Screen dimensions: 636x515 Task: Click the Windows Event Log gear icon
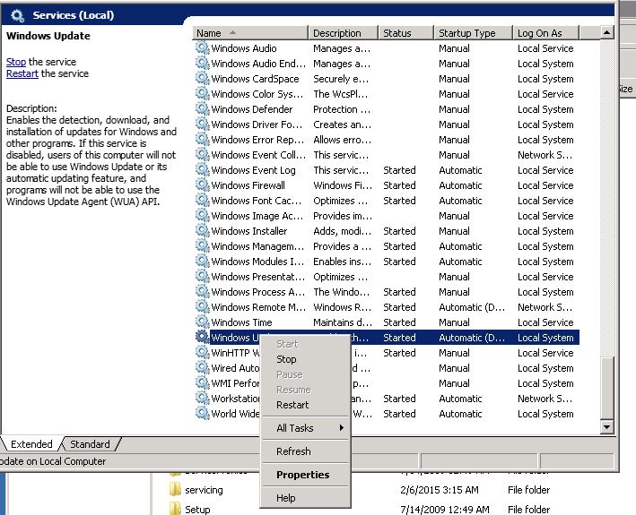(202, 169)
